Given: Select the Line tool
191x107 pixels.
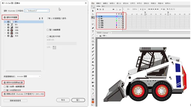Looking at the screenshot, I should click(93, 35).
